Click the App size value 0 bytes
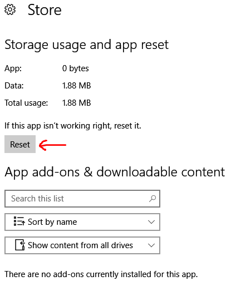 [76, 68]
